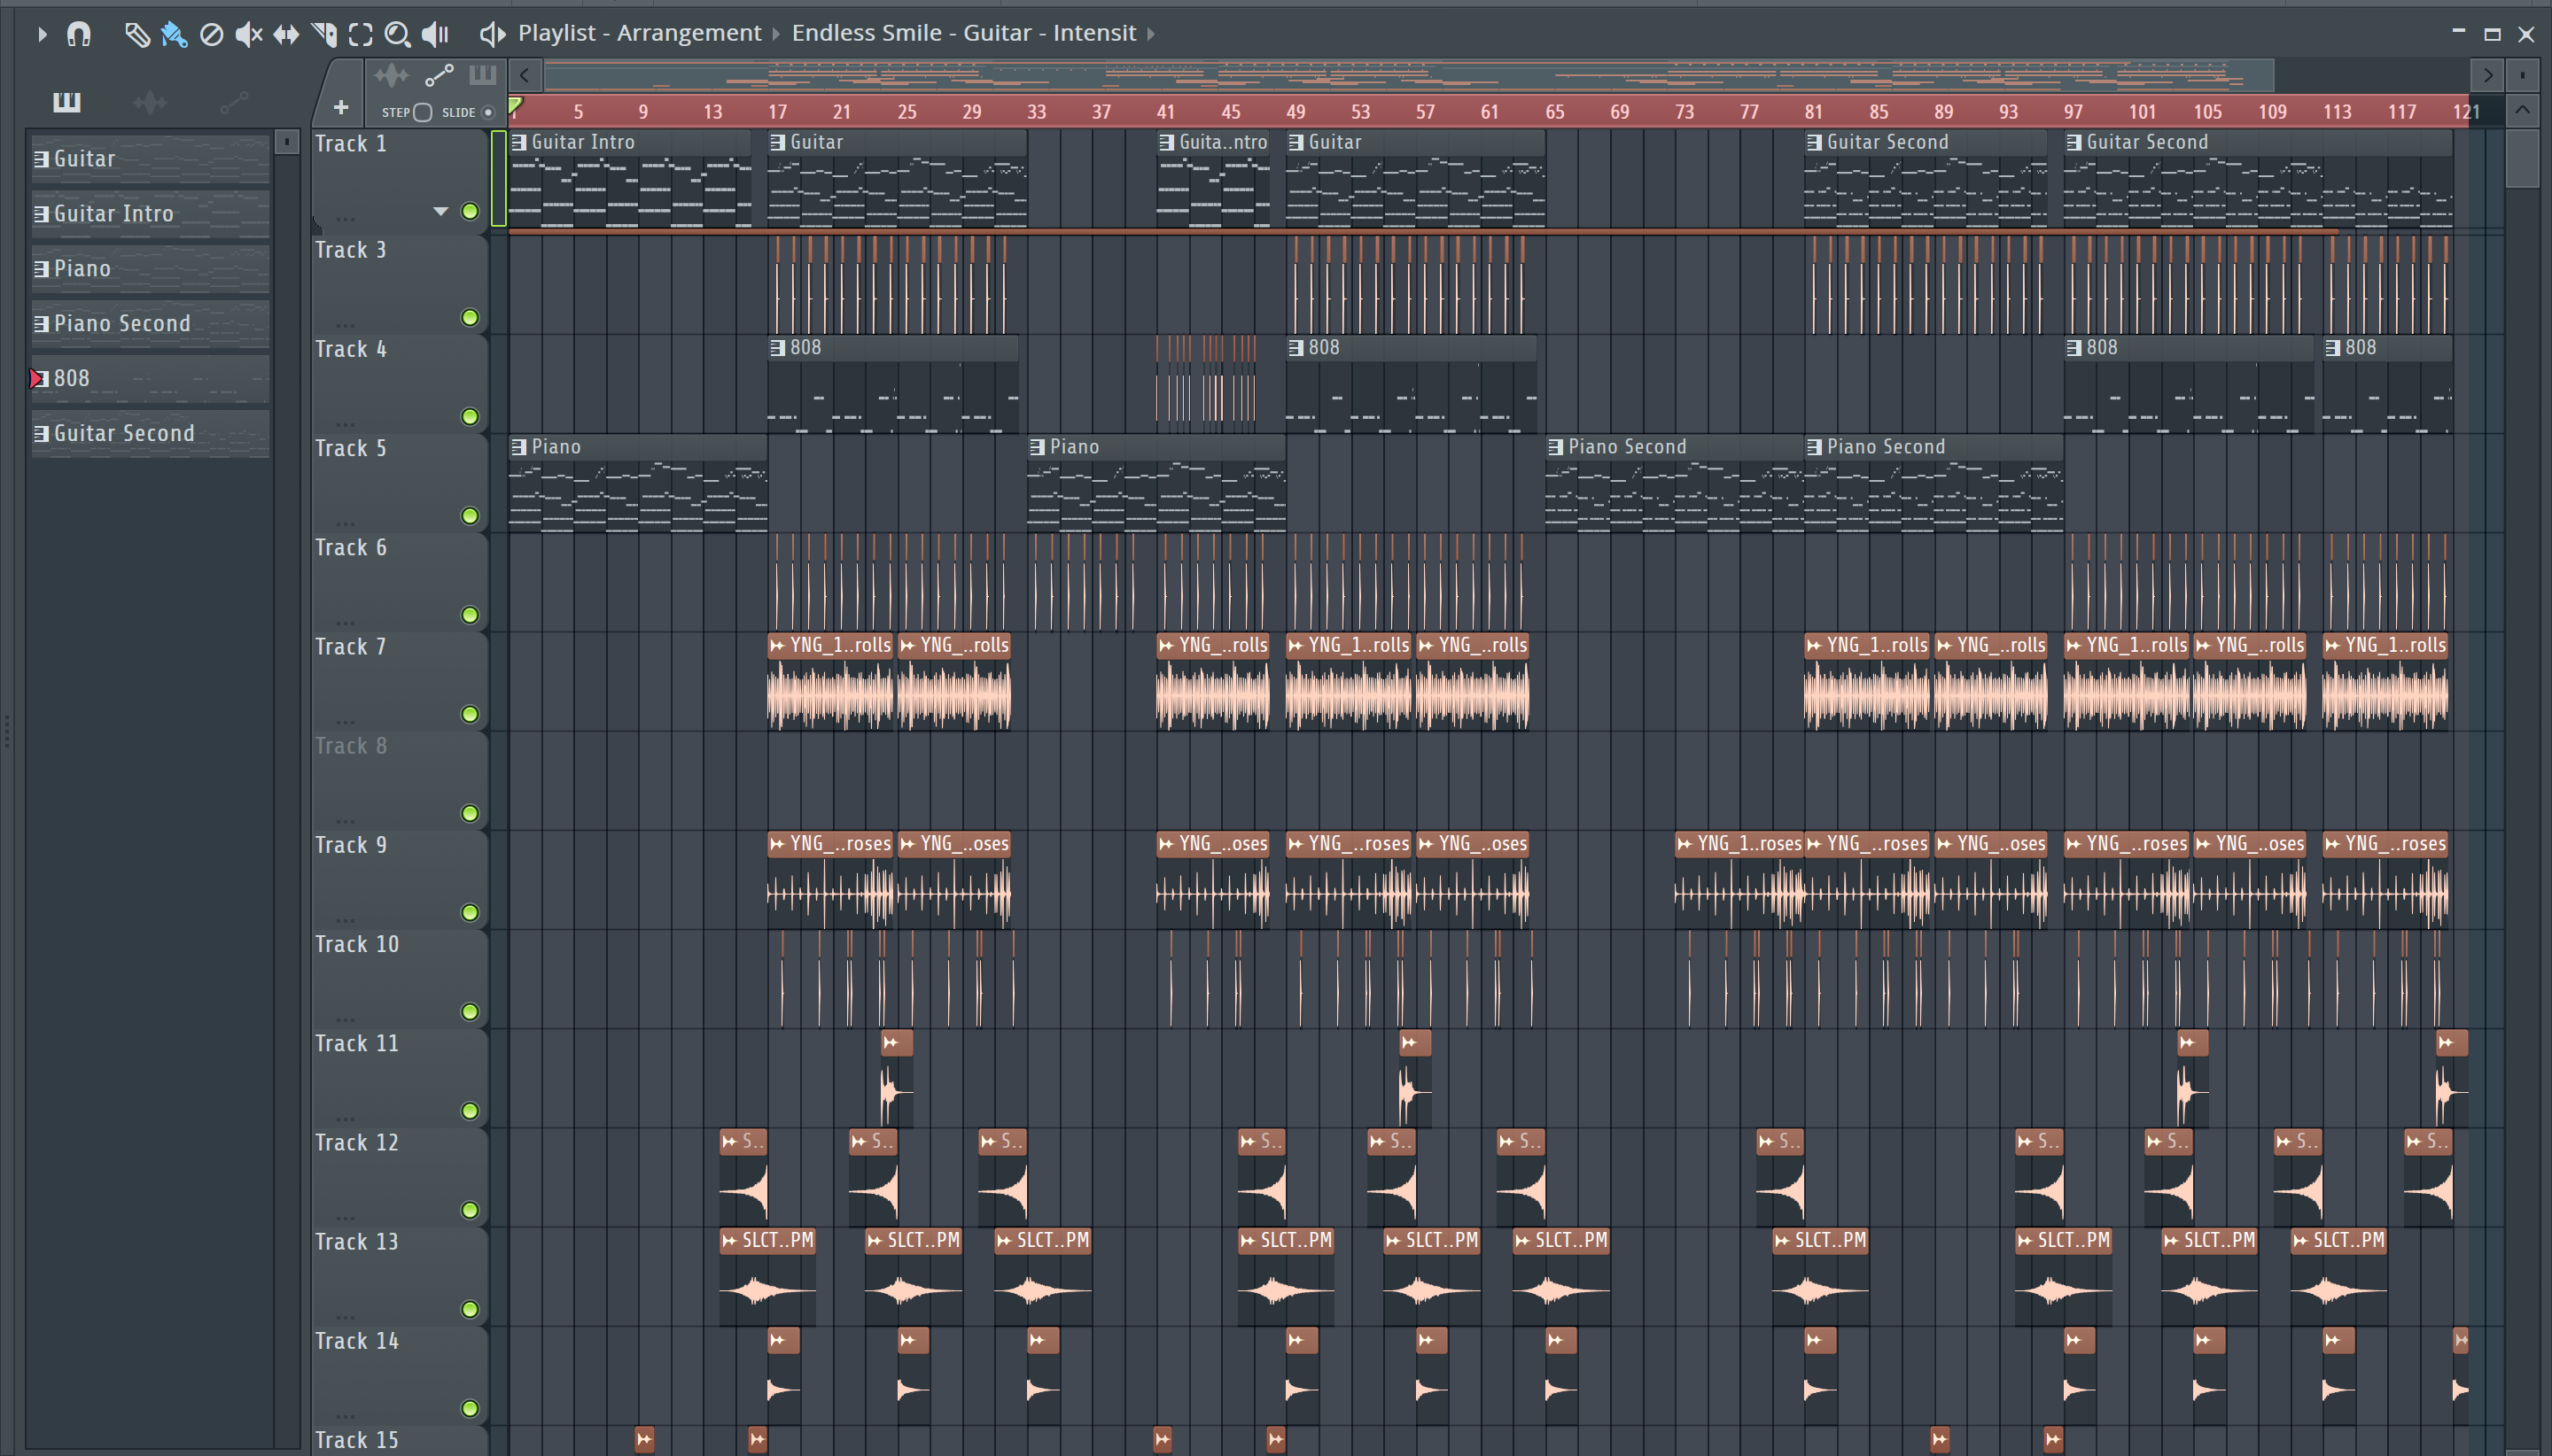
Task: Toggle play on clip selection speaker
Action: pyautogui.click(x=491, y=34)
